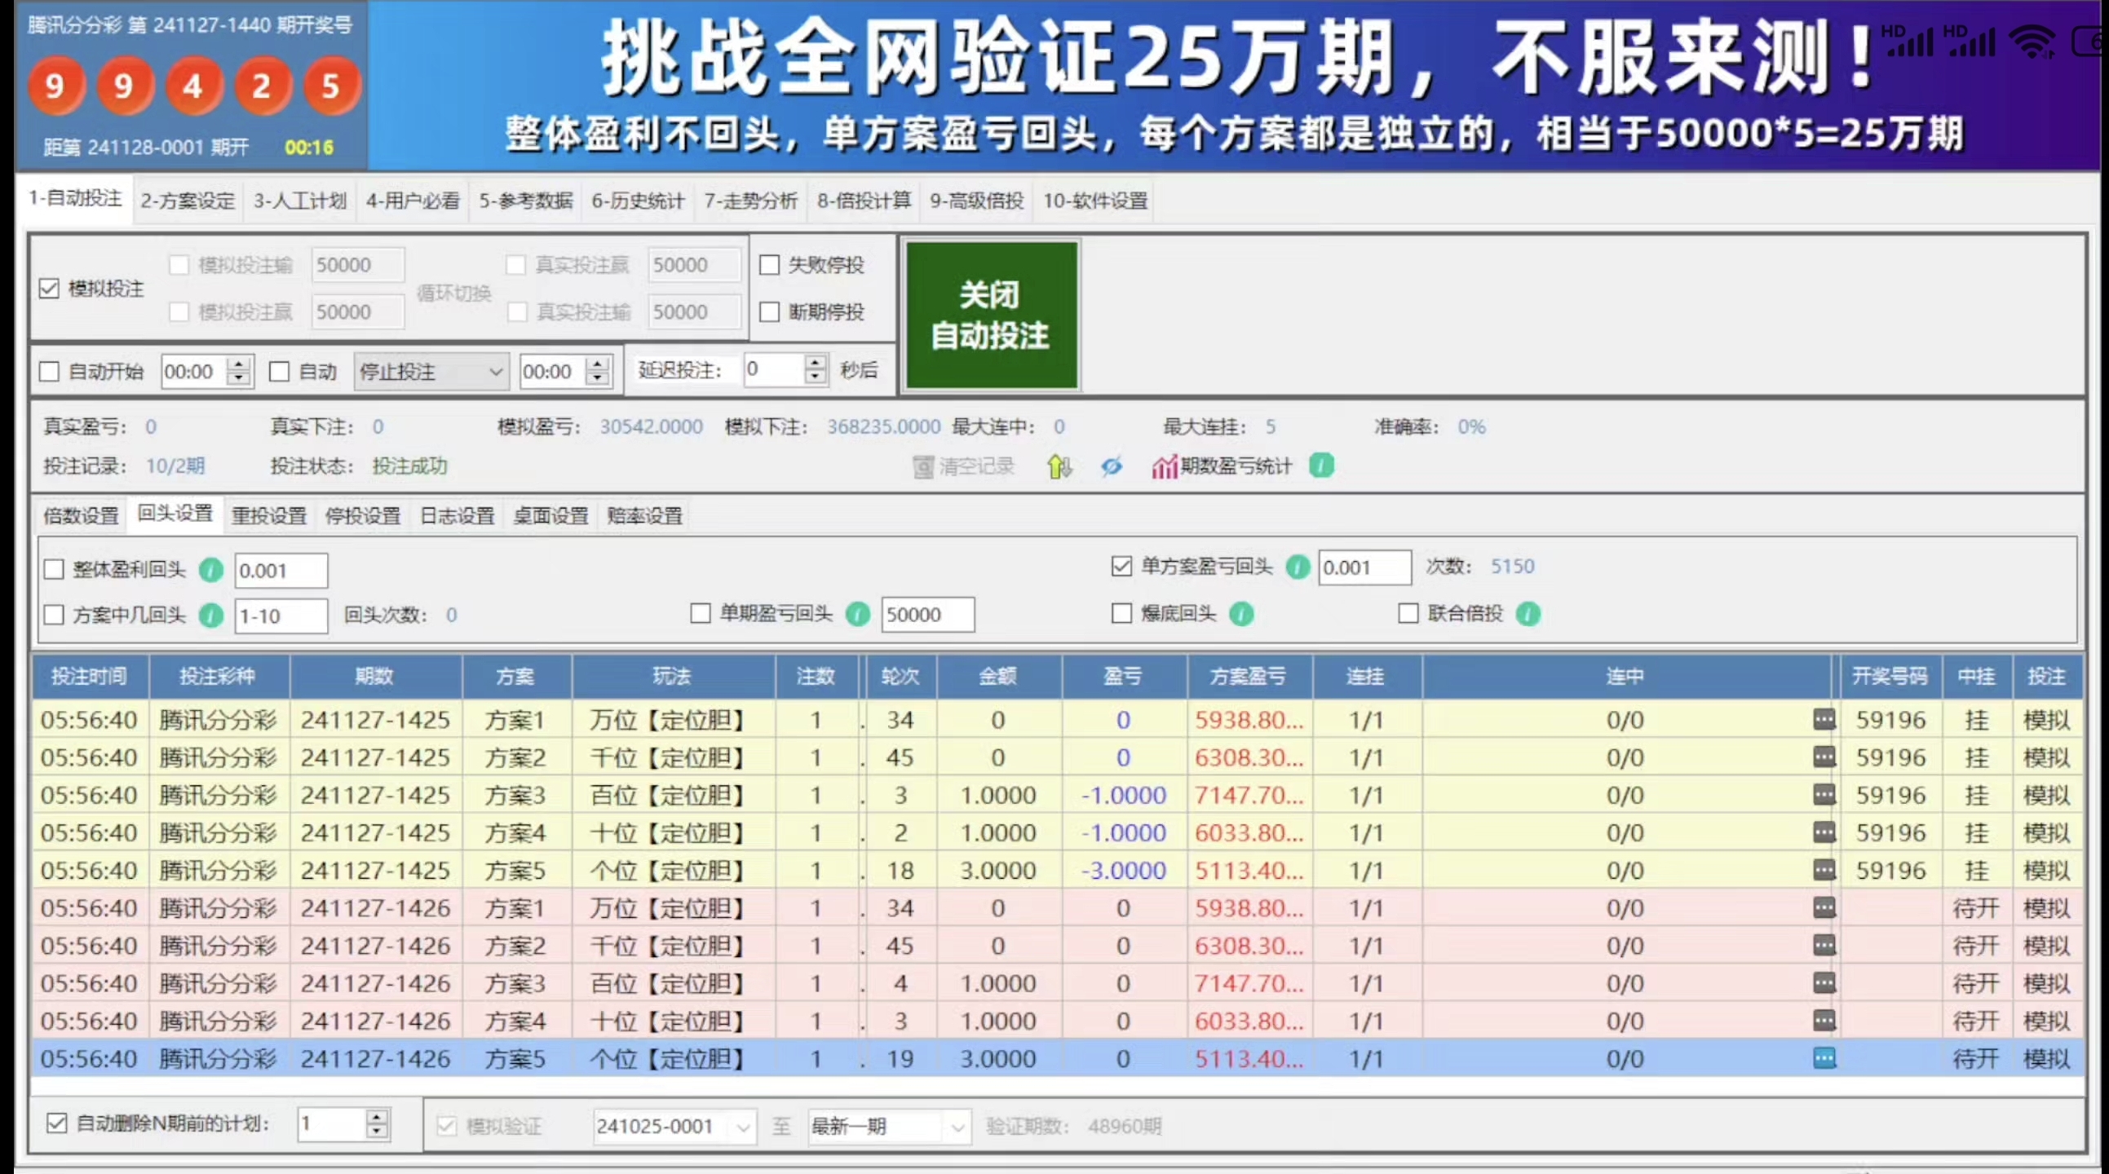The height and width of the screenshot is (1174, 2109).
Task: Click the up-down sort arrows icon
Action: click(1059, 466)
